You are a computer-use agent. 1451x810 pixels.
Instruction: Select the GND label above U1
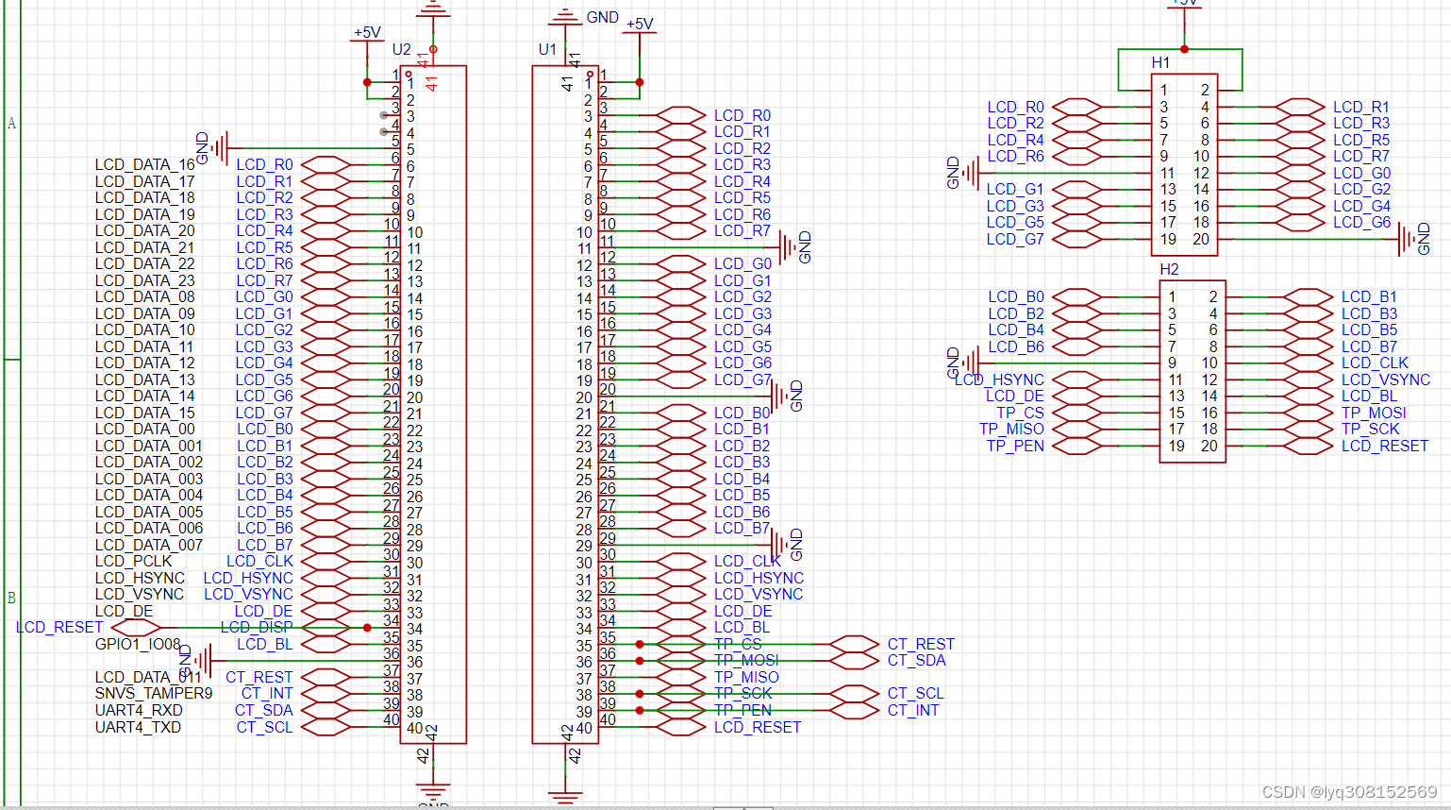pyautogui.click(x=603, y=17)
